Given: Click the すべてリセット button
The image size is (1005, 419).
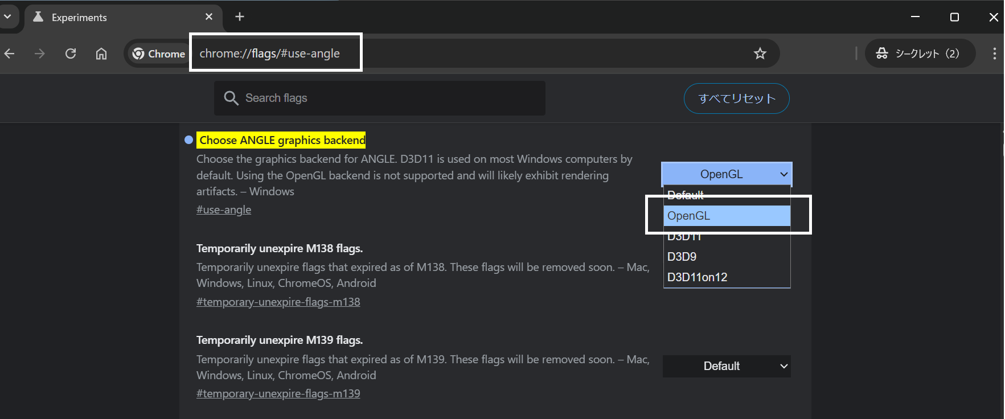Looking at the screenshot, I should click(736, 98).
